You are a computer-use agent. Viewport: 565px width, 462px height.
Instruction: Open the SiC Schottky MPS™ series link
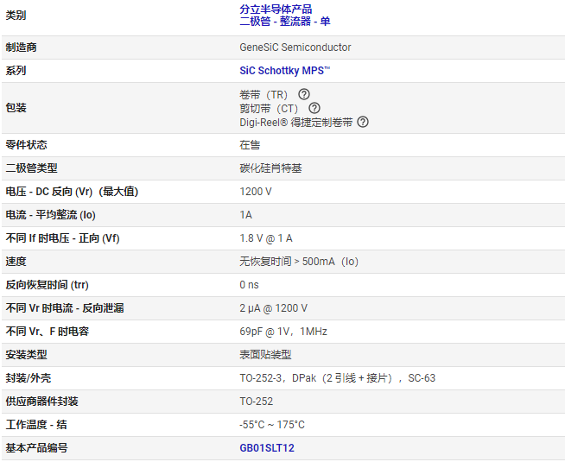tap(284, 71)
